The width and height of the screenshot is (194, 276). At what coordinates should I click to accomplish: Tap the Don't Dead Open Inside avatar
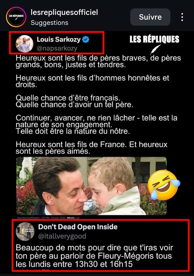pos(25,231)
